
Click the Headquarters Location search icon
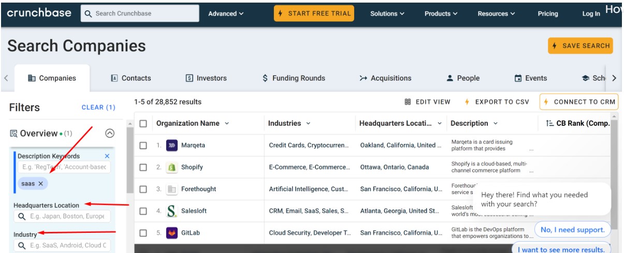[21, 216]
